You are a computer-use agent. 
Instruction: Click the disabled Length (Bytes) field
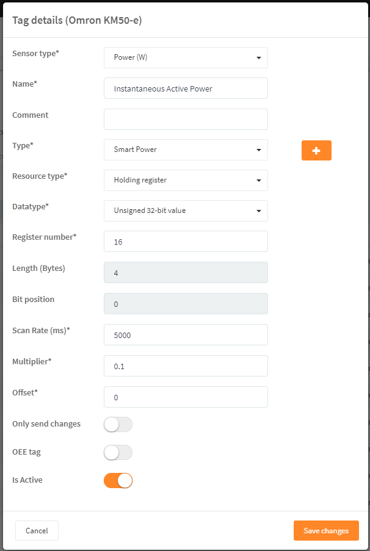coord(186,272)
